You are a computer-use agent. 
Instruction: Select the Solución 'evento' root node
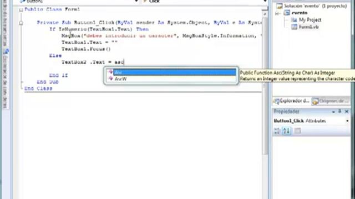316,6
